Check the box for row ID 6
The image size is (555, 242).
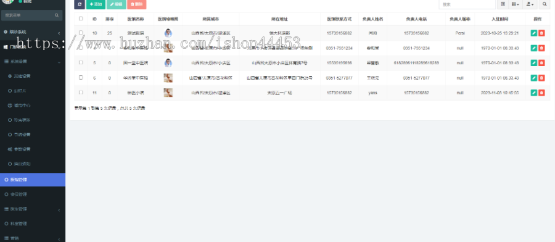(81, 77)
